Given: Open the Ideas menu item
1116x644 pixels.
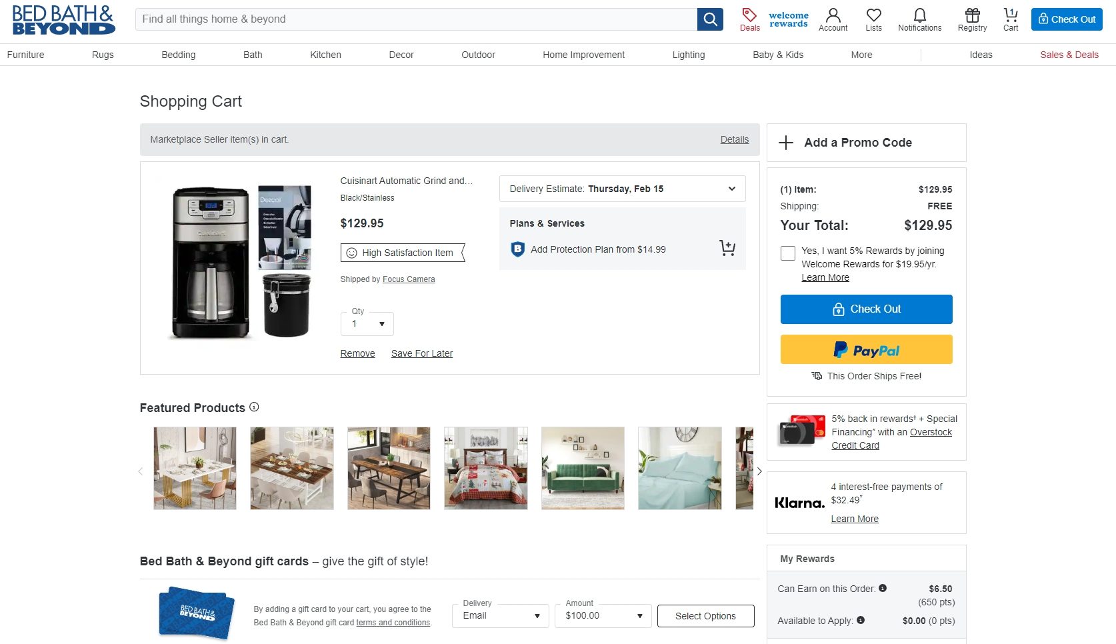Looking at the screenshot, I should (x=981, y=55).
